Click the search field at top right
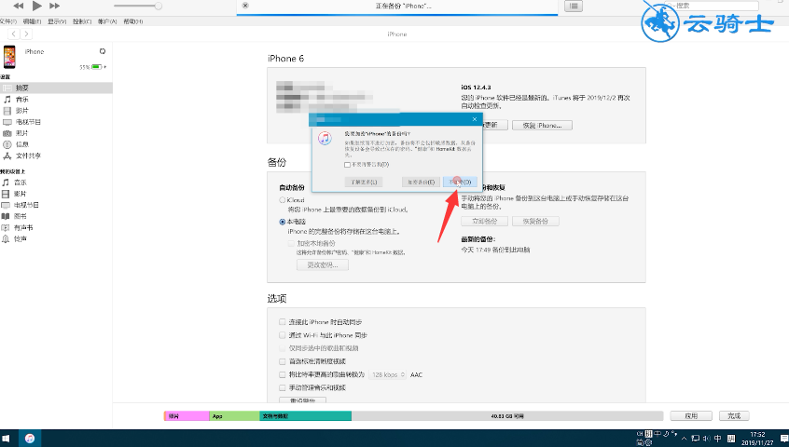 coord(712,6)
